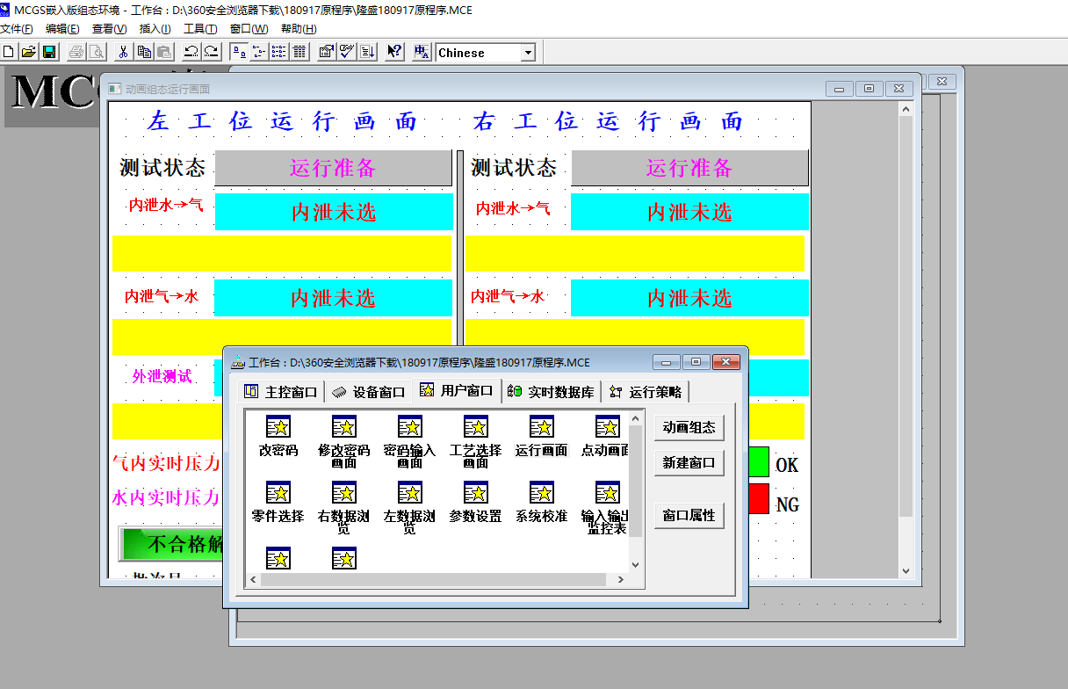Open the 运行画面 window icon
1068x689 pixels.
[x=541, y=428]
